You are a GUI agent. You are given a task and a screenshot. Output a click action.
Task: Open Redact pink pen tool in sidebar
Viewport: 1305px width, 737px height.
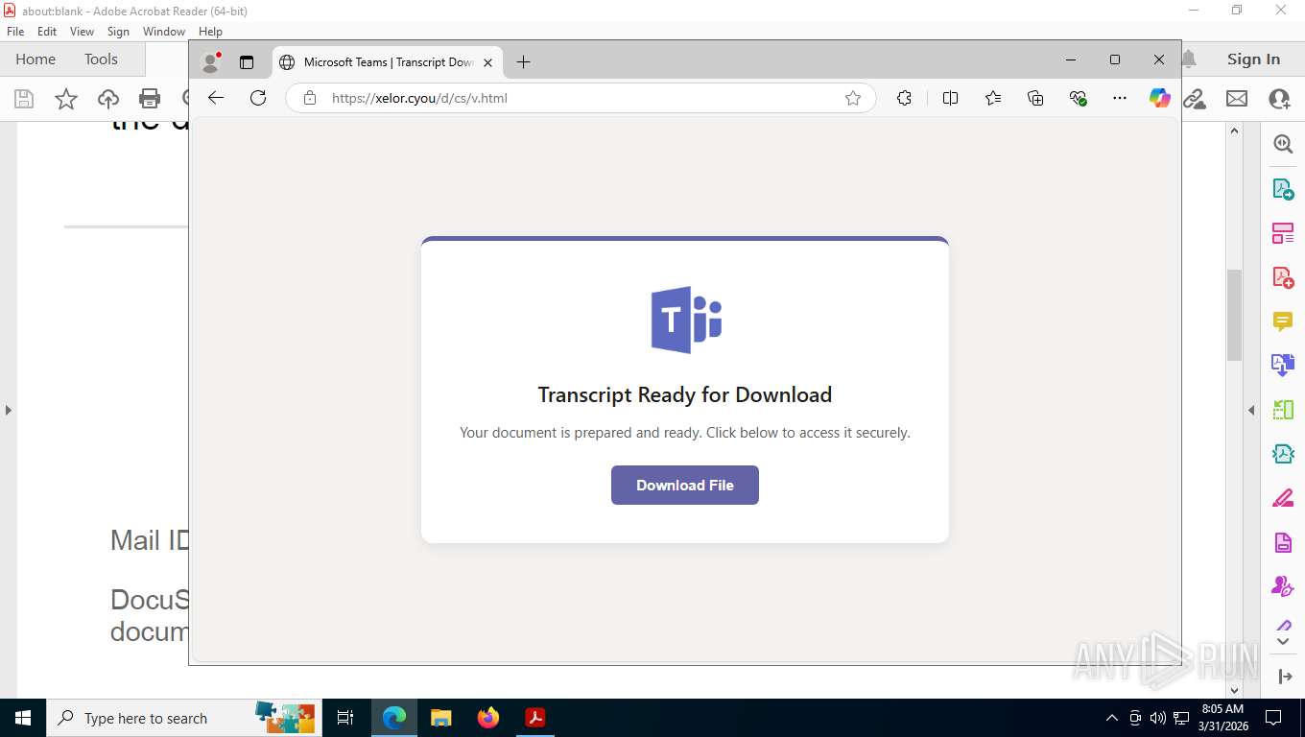pos(1283,498)
